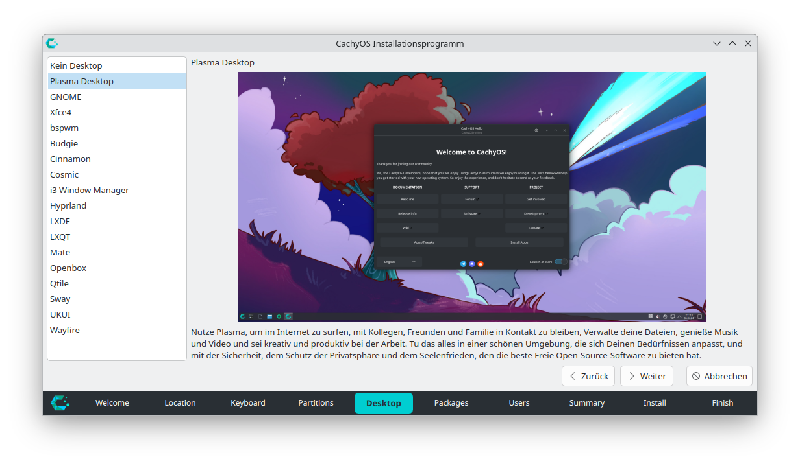Go back with the Zurück button
The width and height of the screenshot is (800, 466).
coord(588,376)
